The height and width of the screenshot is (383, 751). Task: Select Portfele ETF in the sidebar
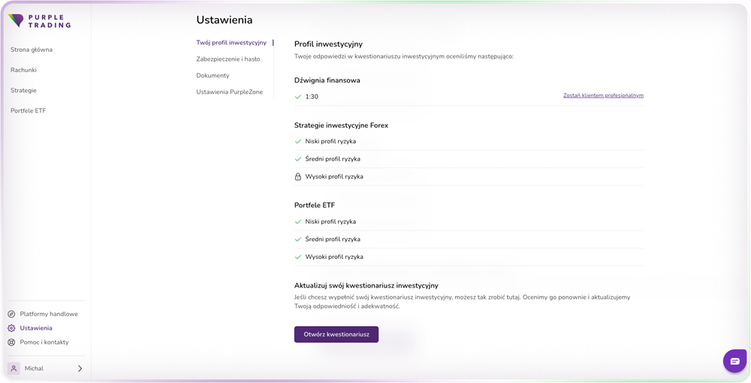(x=29, y=110)
